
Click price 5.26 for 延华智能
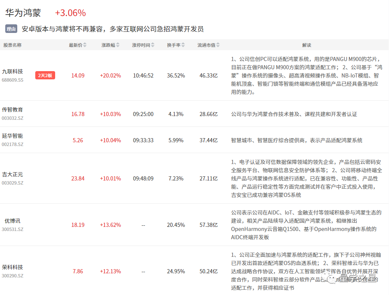tap(78, 140)
